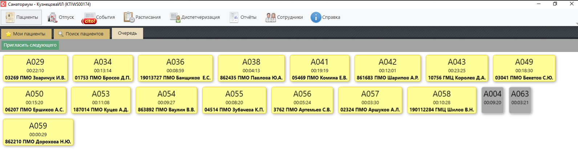Image resolution: width=578 pixels, height=156 pixels.
Task: Choose queue ticket A043 Королев Д.А.
Action: click(457, 68)
